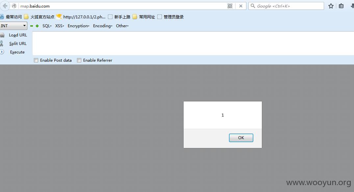The height and width of the screenshot is (192, 354).
Task: Open the 新手上路 bookmark
Action: click(x=119, y=17)
